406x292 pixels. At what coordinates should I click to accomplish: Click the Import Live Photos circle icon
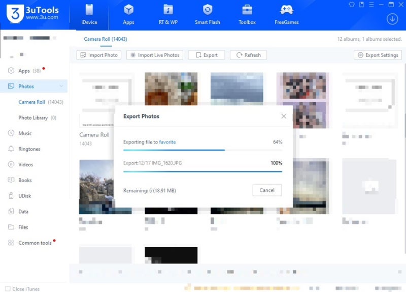133,55
